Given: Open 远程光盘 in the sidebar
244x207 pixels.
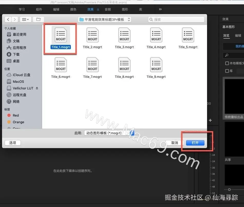Looking at the screenshot, I should click(x=16, y=95).
